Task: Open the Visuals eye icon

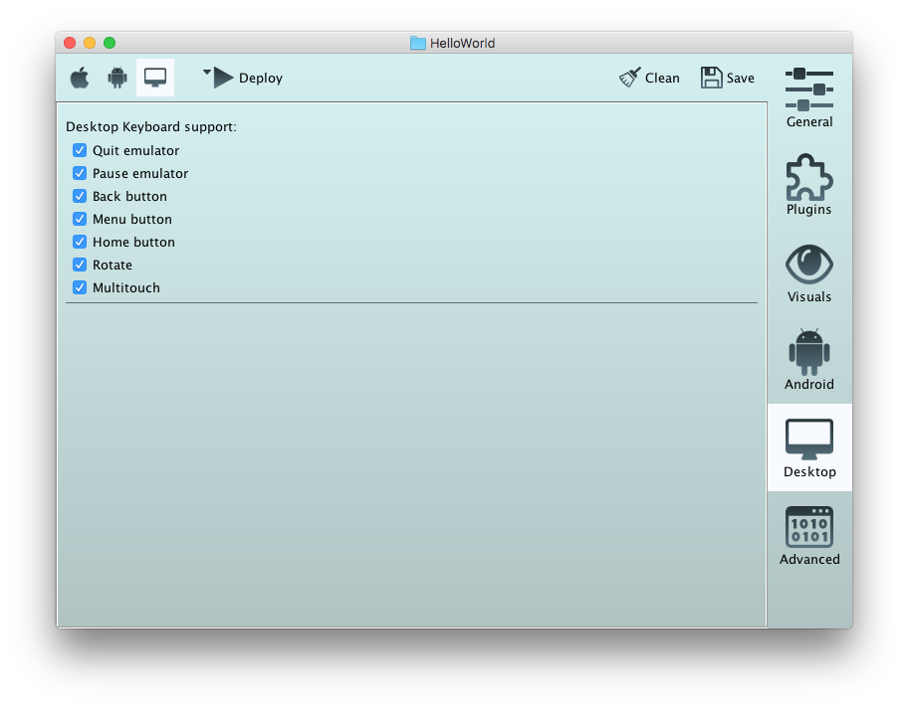Action: pos(809,265)
